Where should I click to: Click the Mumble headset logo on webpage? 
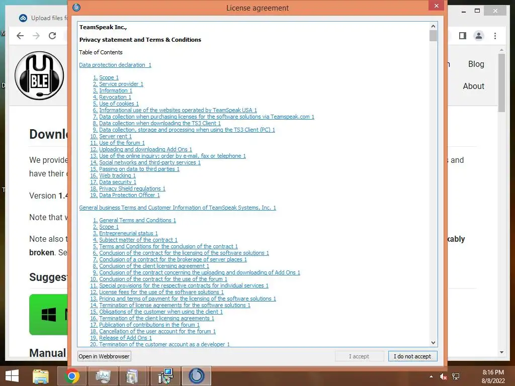coord(39,76)
